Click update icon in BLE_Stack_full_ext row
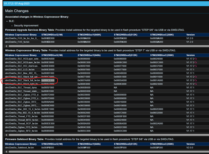The height and width of the screenshot is (154, 209). click(196, 77)
